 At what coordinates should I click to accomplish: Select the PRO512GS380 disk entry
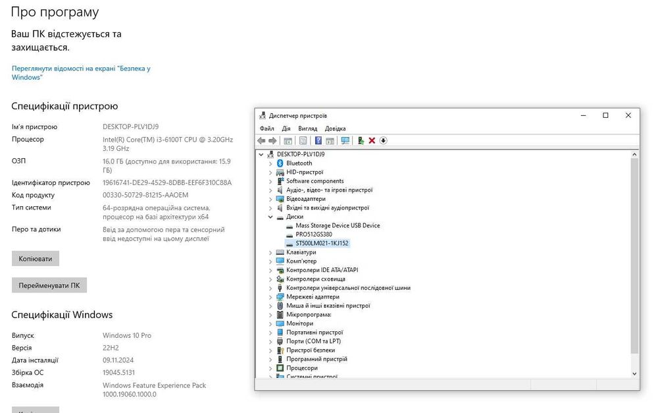[313, 234]
